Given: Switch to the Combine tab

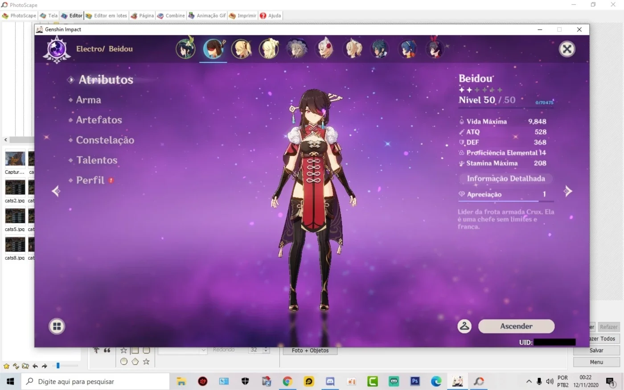Looking at the screenshot, I should point(171,16).
